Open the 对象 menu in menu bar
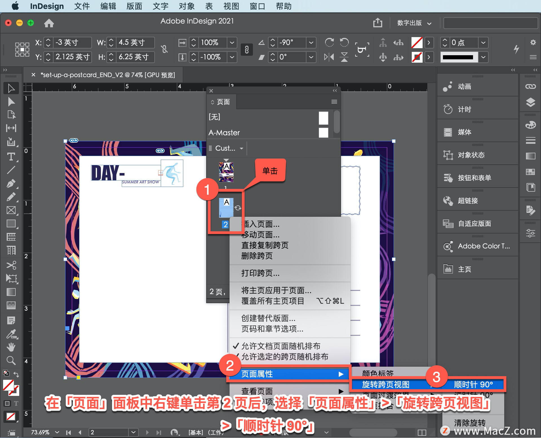 pos(187,6)
